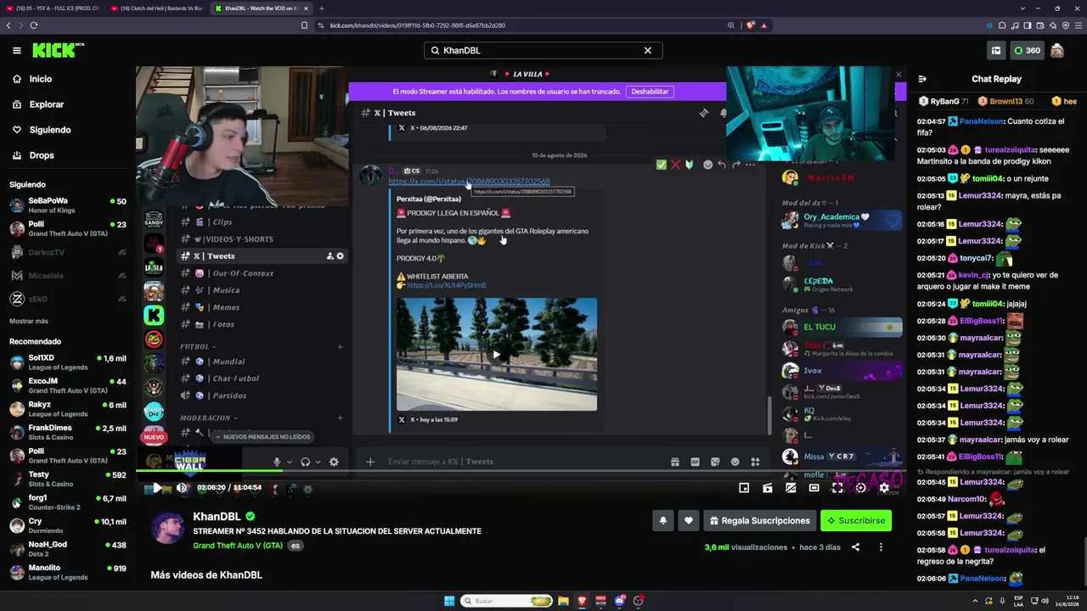Bookmark the page in address bar
This screenshot has height=611, width=1087.
304,25
